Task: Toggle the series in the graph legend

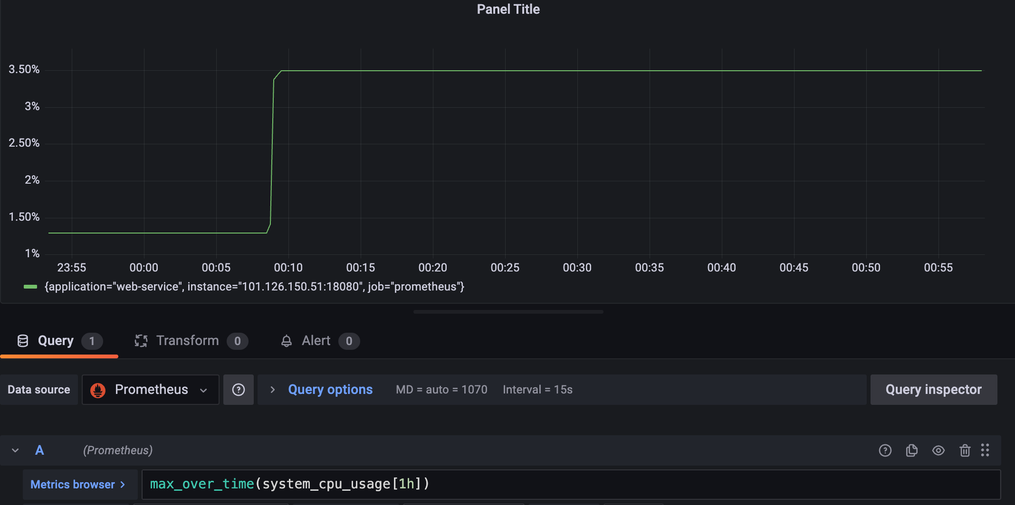Action: [x=254, y=287]
